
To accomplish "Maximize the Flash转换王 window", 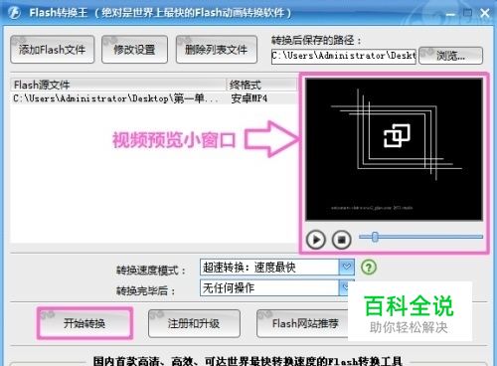I will pos(467,13).
